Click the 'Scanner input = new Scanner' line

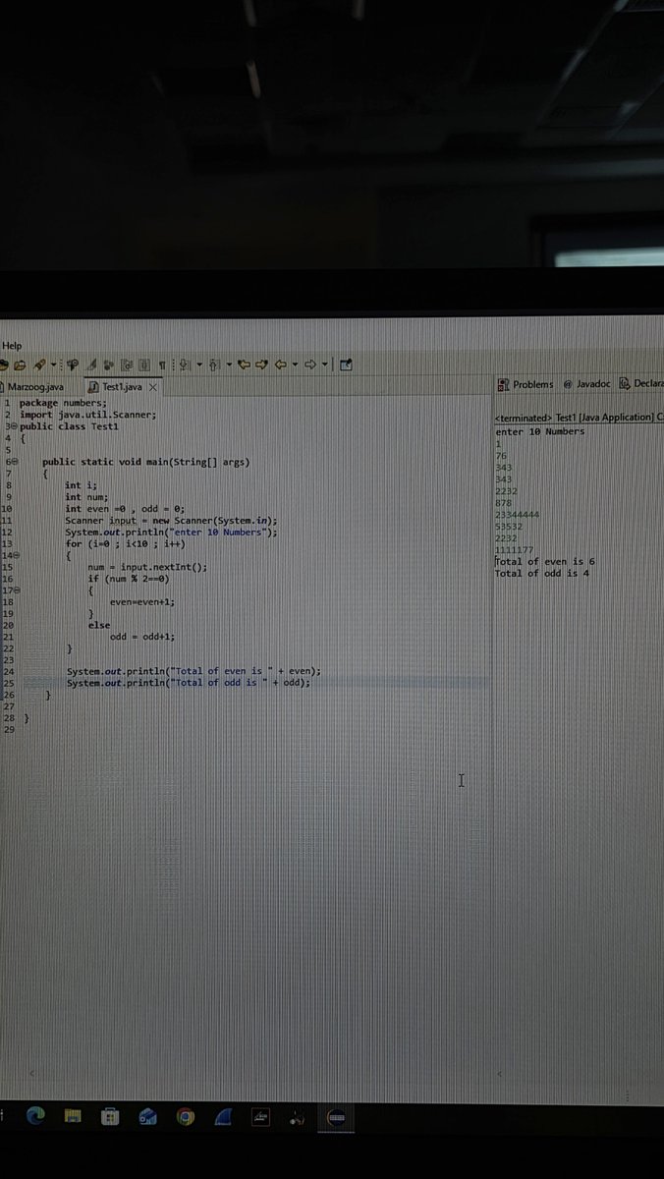[x=172, y=520]
